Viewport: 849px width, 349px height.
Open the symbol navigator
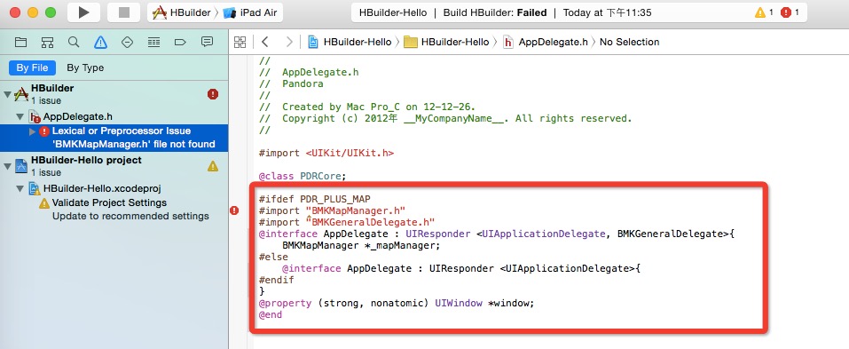[x=47, y=42]
